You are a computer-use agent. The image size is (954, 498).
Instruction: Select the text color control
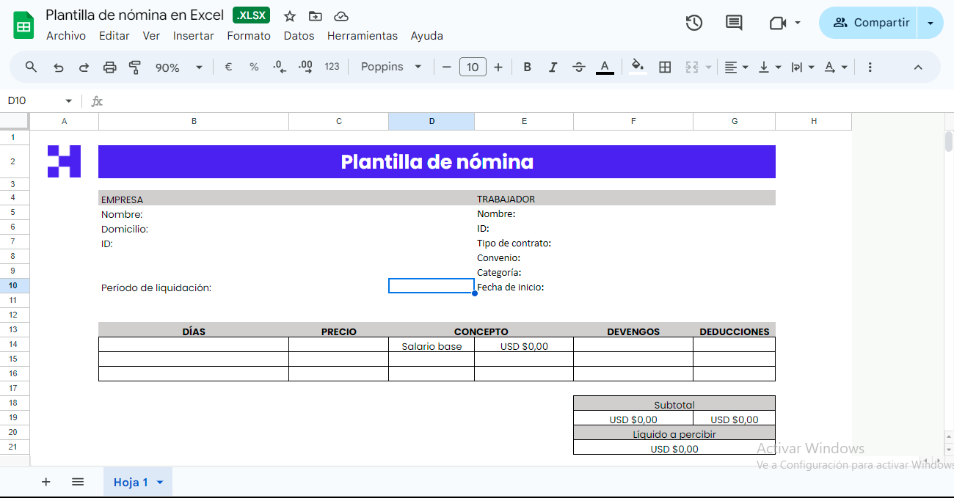[x=605, y=67]
